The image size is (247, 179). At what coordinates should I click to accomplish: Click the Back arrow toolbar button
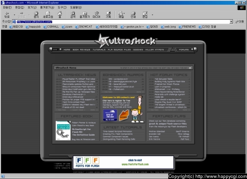pos(7,15)
